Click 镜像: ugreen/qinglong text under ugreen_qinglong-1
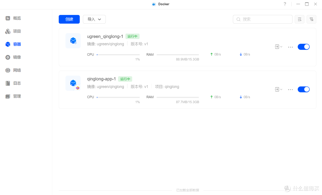The image size is (322, 195). click(106, 44)
